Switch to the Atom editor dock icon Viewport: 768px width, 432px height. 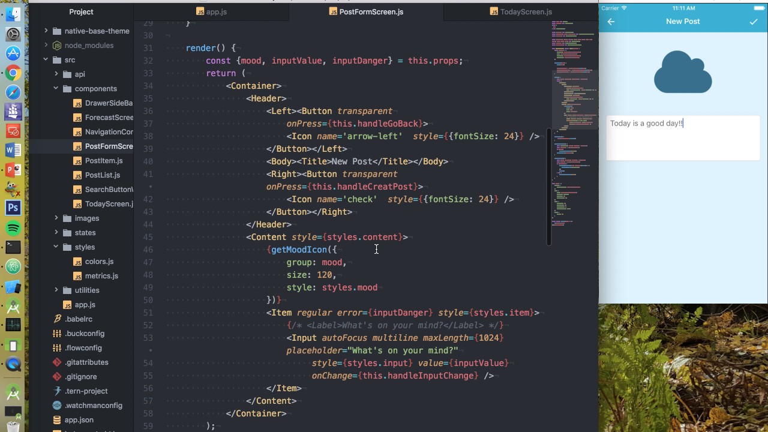coord(13,266)
